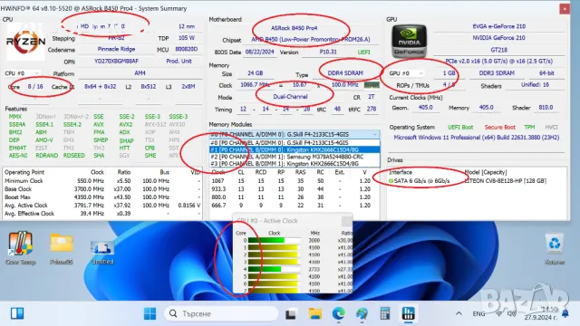Click the 'GT218' GPU codename
The image size is (580, 326).
499,50
